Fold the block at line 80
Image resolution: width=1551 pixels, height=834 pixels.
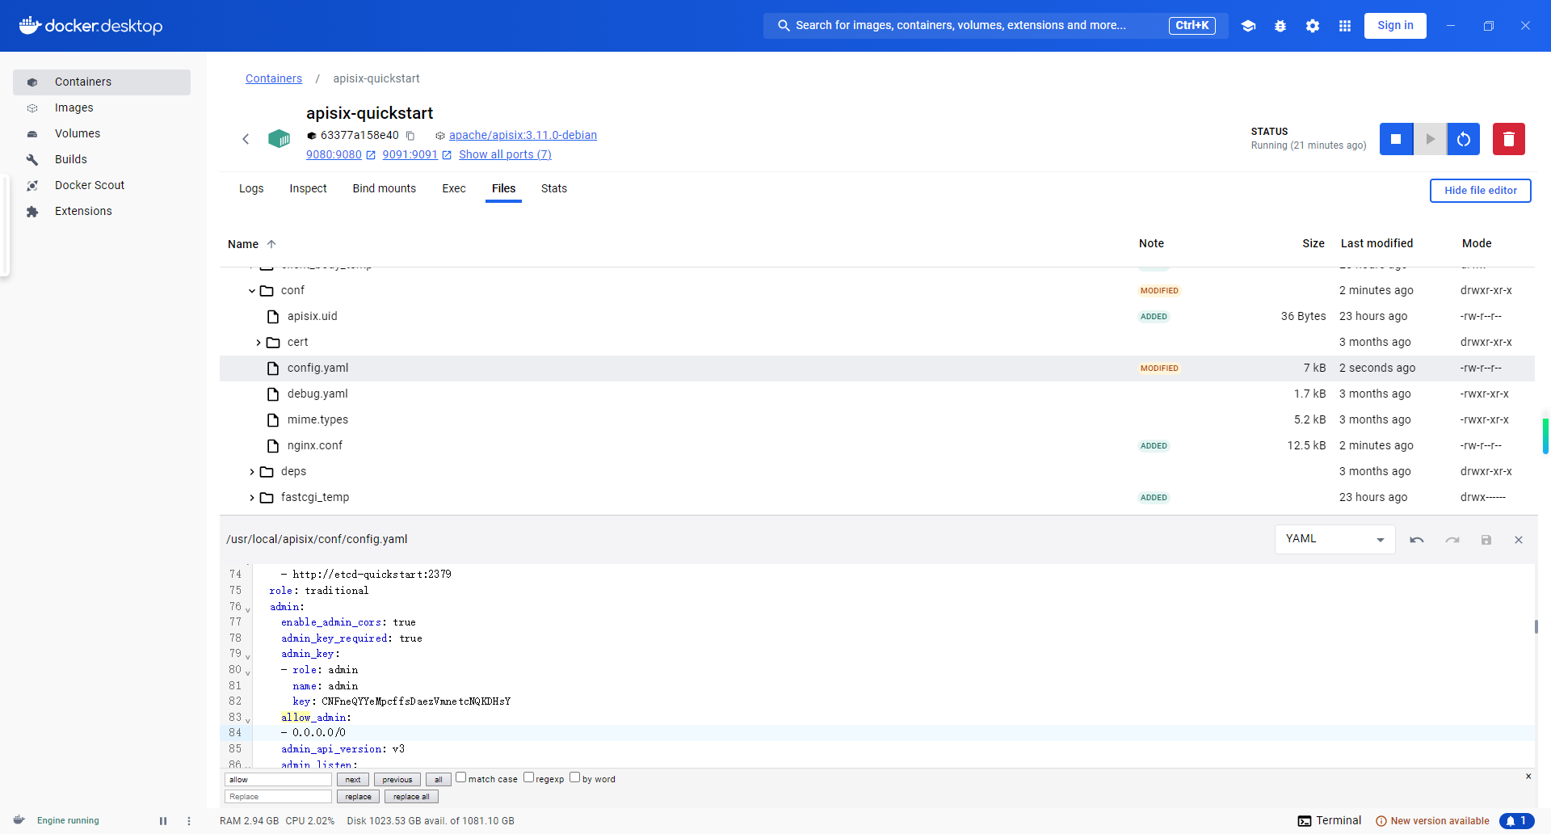click(x=248, y=672)
